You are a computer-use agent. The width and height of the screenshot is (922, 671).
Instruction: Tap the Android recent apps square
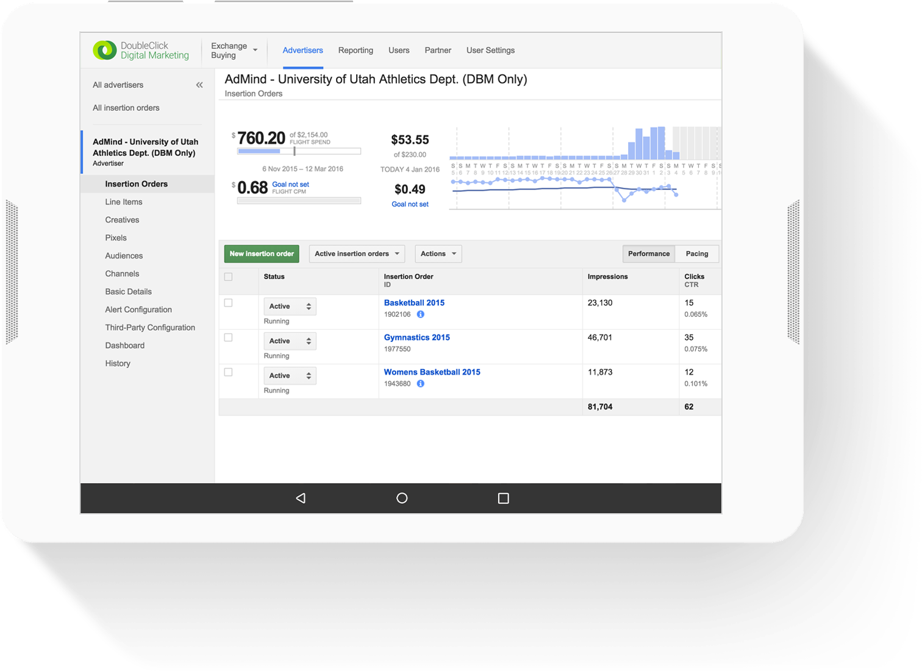pos(503,499)
